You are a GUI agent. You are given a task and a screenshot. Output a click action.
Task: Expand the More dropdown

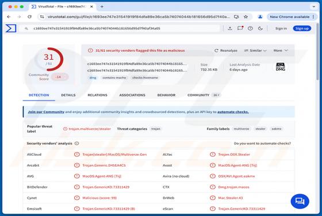coord(281,51)
